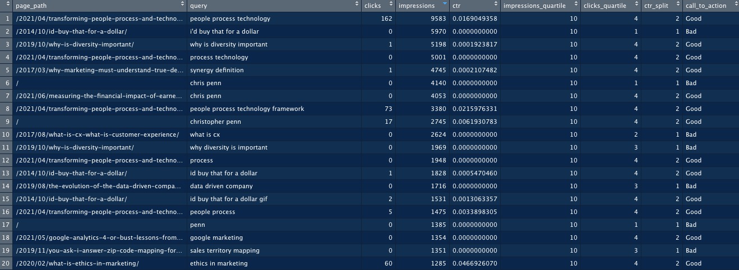Select the 'Bad' call_to_action in row 10
This screenshot has height=270, width=739.
(691, 134)
